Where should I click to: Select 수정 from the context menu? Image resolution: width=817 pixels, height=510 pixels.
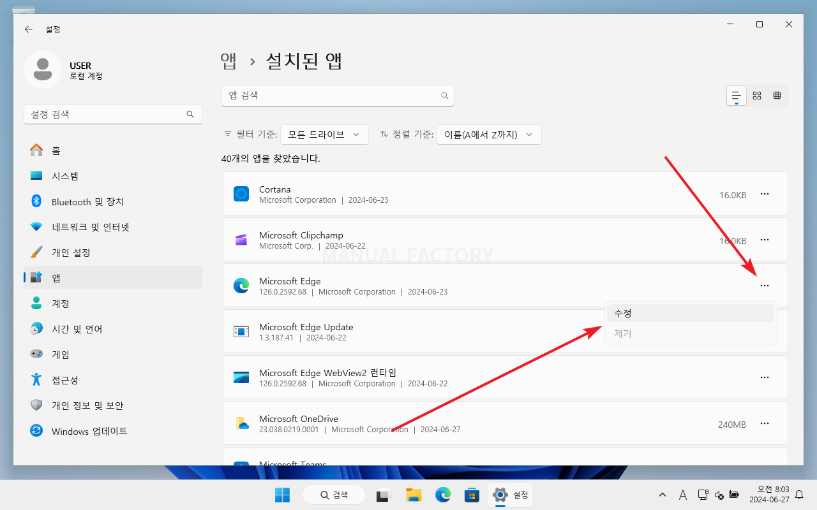click(x=690, y=314)
